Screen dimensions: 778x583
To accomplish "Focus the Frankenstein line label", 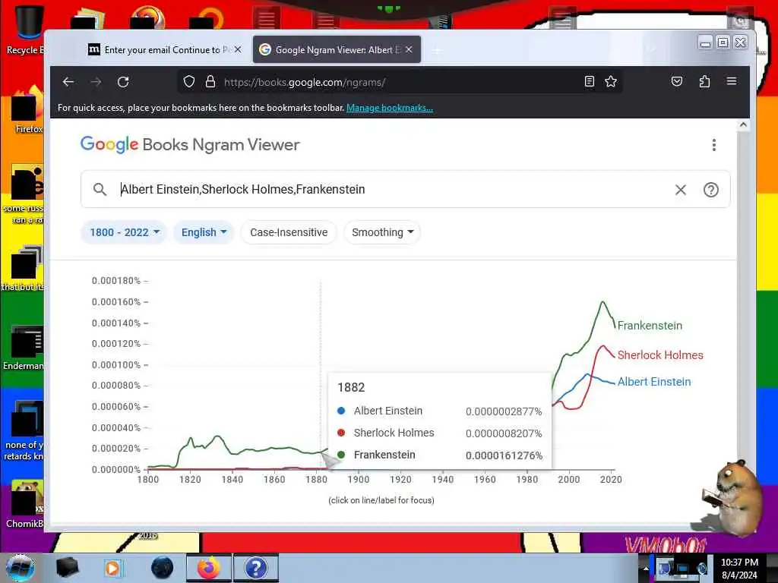I will click(x=650, y=326).
